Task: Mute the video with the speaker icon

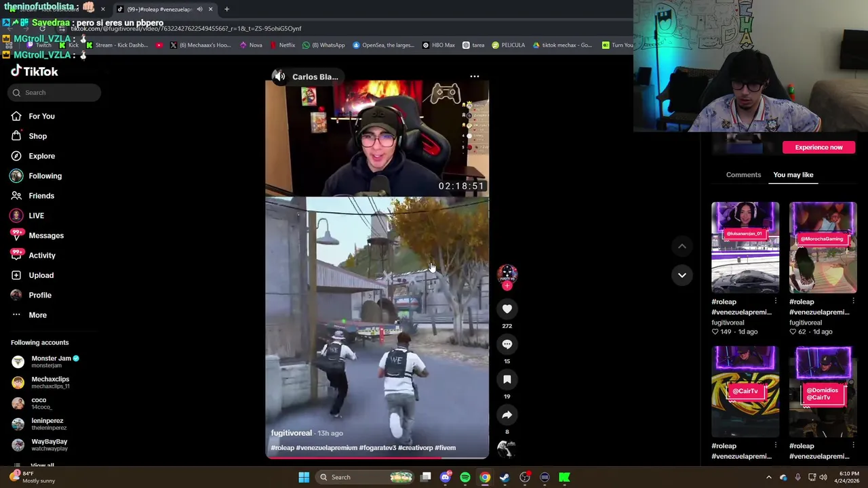Action: tap(279, 77)
